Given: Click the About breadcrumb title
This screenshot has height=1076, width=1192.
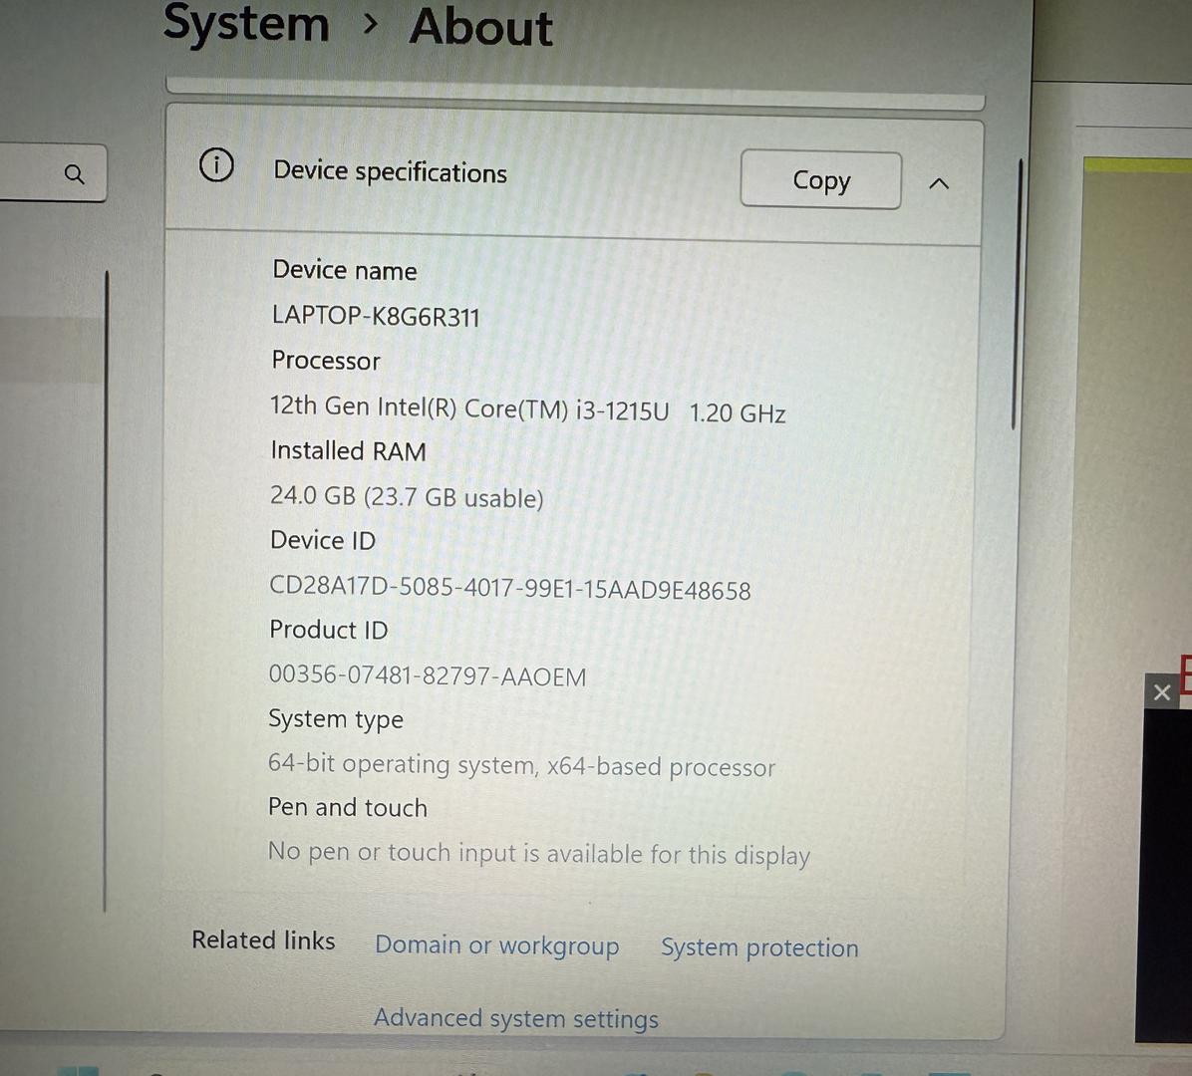Looking at the screenshot, I should click(x=480, y=27).
